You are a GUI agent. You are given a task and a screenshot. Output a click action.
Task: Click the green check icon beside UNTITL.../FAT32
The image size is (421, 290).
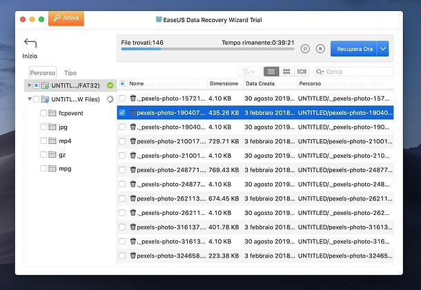[110, 85]
